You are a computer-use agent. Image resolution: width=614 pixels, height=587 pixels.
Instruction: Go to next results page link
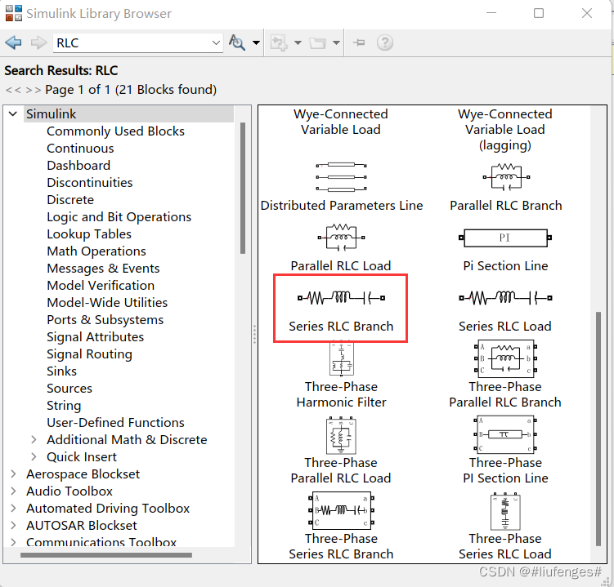tap(33, 90)
